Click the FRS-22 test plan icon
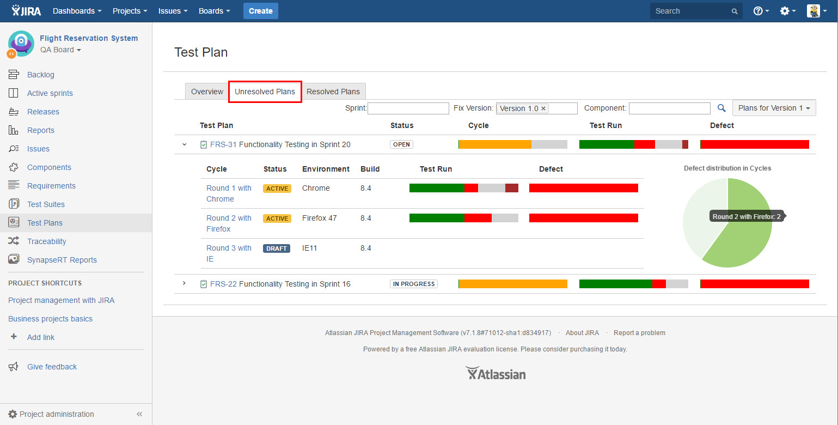The image size is (838, 425). [x=204, y=284]
